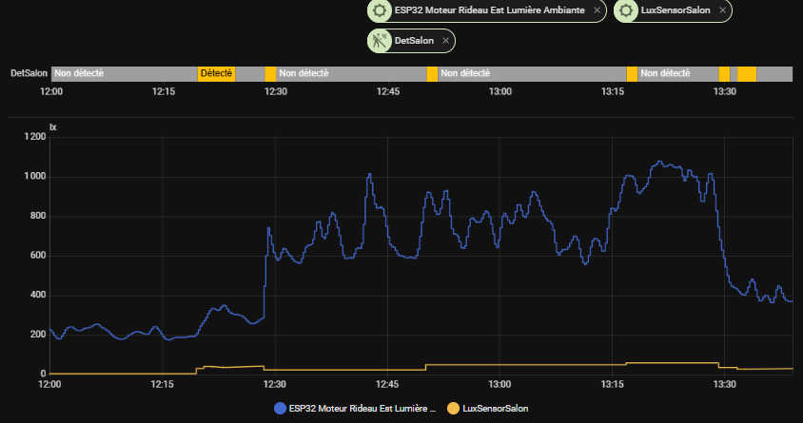Toggle ESP32 Moteur Rideau series in legend
This screenshot has height=423, width=803.
coord(362,408)
